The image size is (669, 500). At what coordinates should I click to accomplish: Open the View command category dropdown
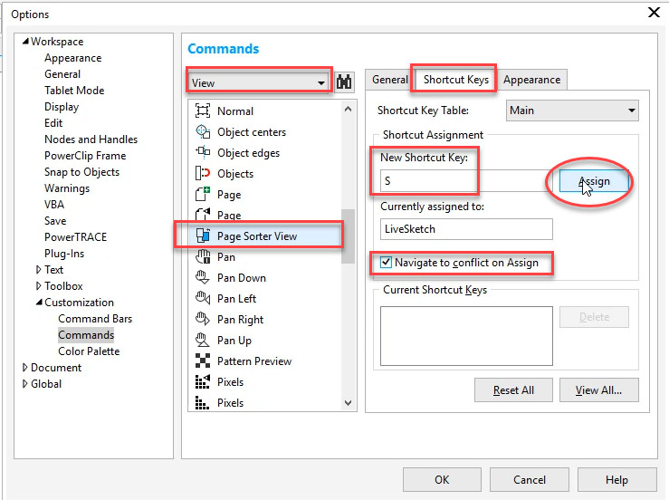coord(258,82)
